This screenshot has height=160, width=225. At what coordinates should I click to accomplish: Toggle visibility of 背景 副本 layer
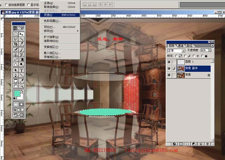pos(169,68)
